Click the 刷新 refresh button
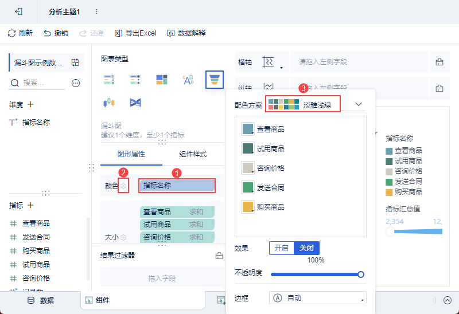The height and width of the screenshot is (314, 459). [21, 33]
